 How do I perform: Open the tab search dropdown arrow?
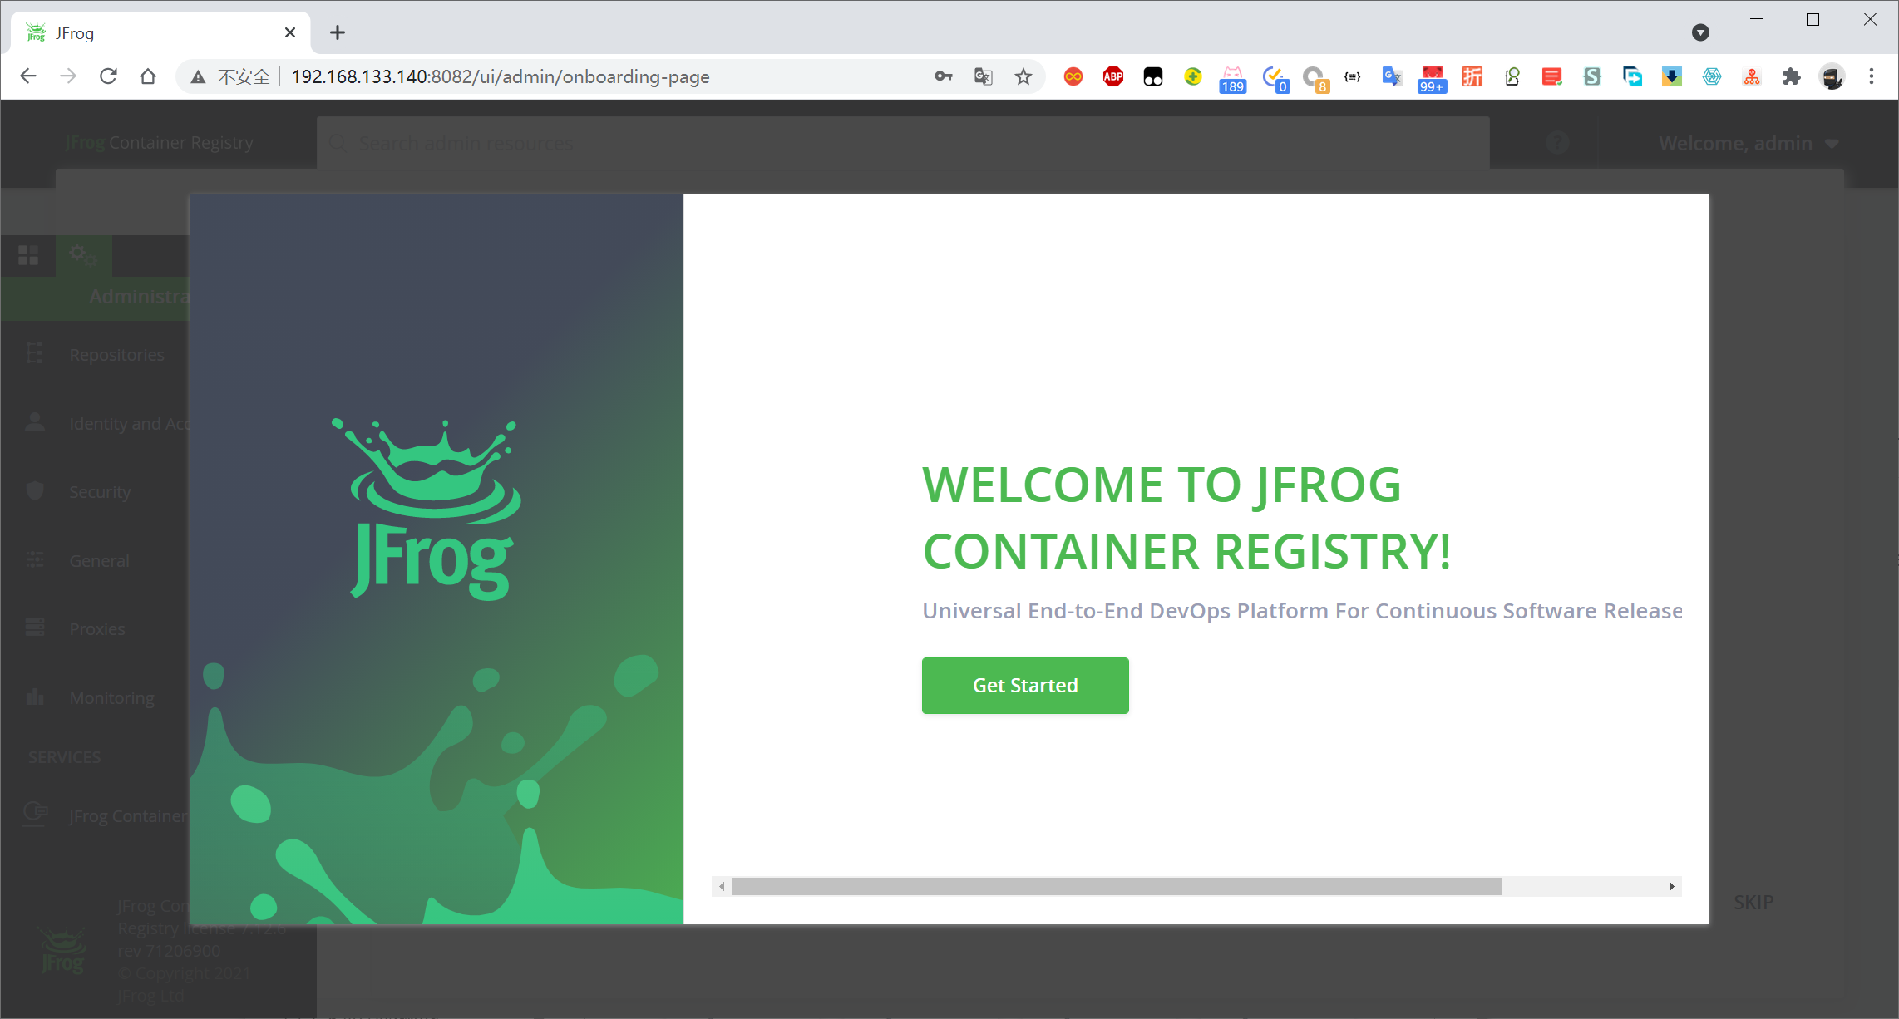(1700, 32)
